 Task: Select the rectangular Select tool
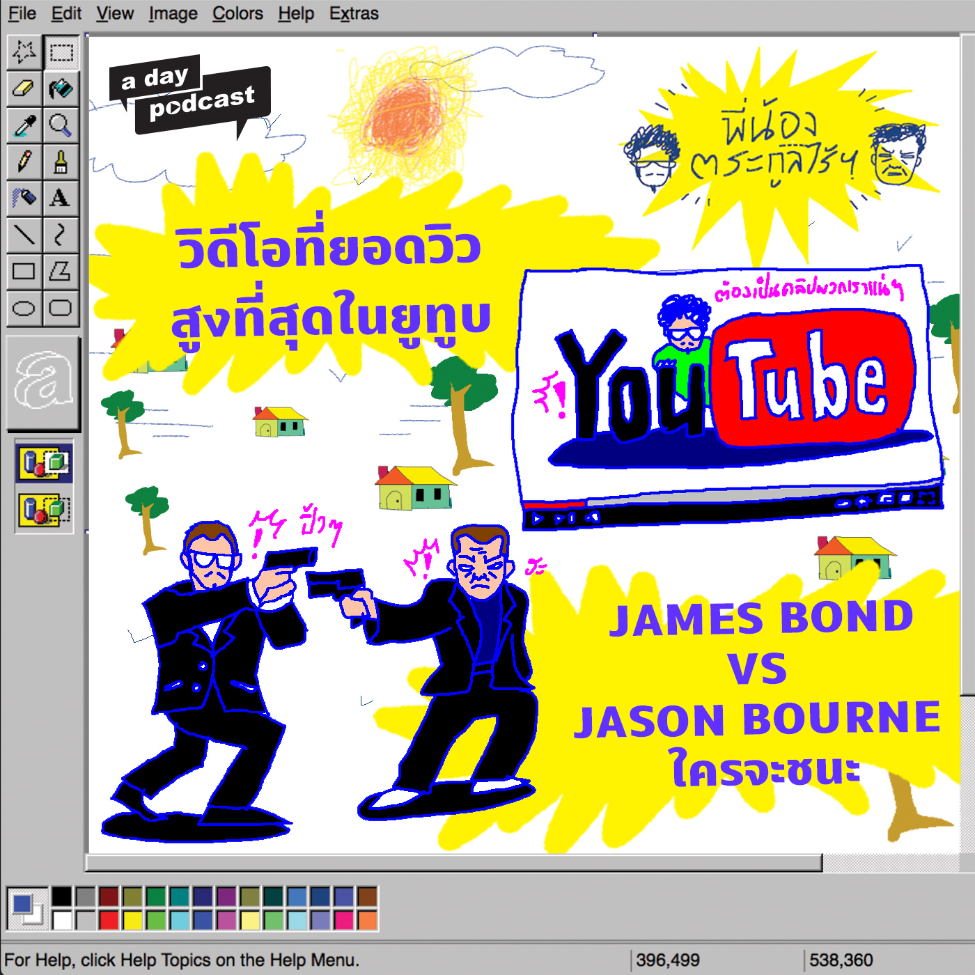tap(61, 52)
